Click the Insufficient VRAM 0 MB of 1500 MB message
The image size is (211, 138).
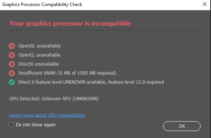click(x=67, y=73)
